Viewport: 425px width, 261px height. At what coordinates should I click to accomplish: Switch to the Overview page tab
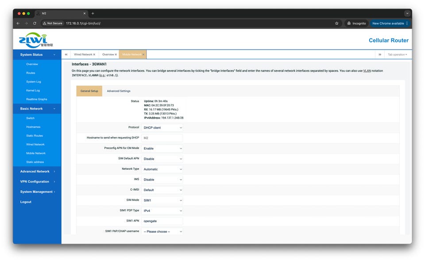coord(108,55)
